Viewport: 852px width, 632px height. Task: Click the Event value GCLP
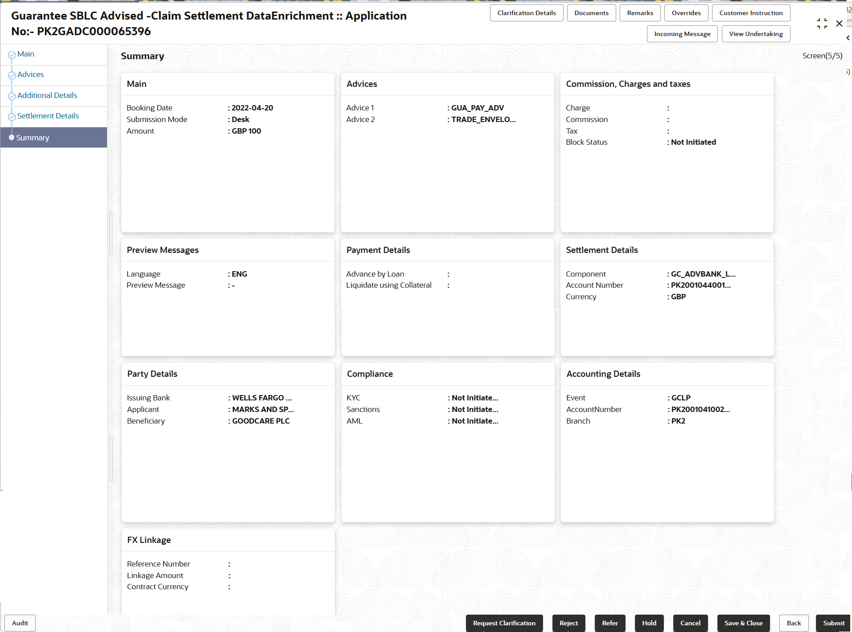coord(681,398)
